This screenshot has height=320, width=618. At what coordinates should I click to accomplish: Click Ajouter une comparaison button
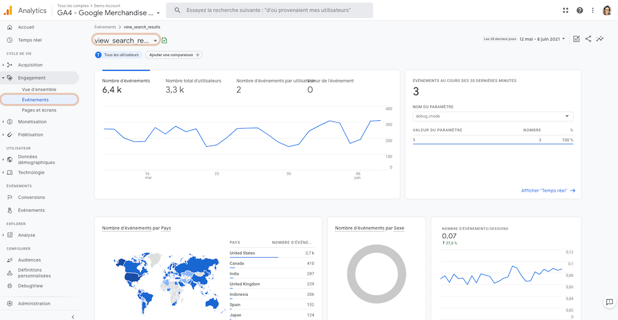(x=174, y=55)
